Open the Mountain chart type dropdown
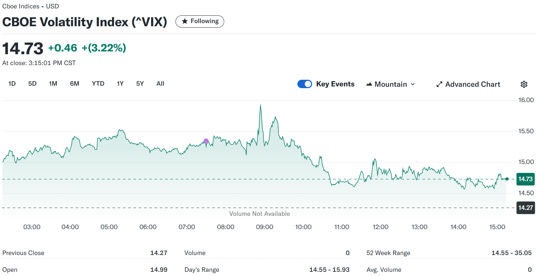Viewport: 537px width, 276px height. click(x=391, y=84)
